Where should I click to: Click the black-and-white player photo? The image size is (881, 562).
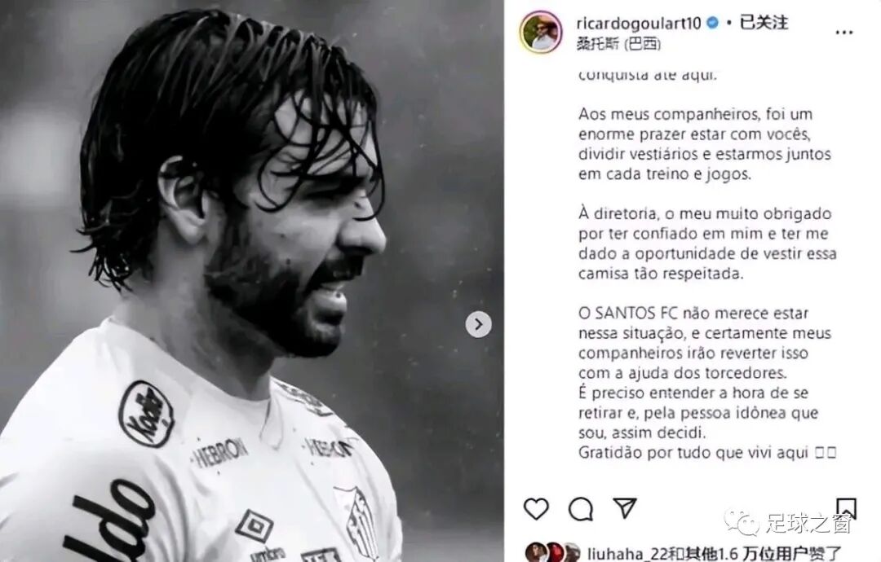(252, 281)
